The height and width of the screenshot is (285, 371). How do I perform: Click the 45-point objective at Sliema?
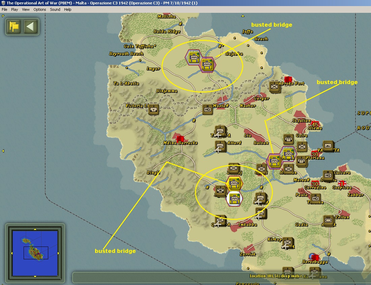pyautogui.click(x=315, y=124)
